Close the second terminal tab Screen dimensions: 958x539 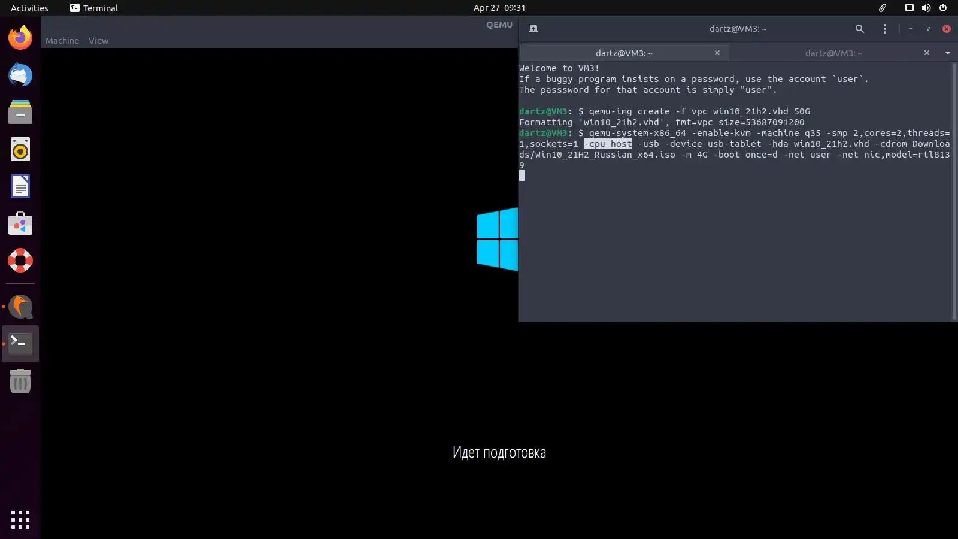point(927,53)
